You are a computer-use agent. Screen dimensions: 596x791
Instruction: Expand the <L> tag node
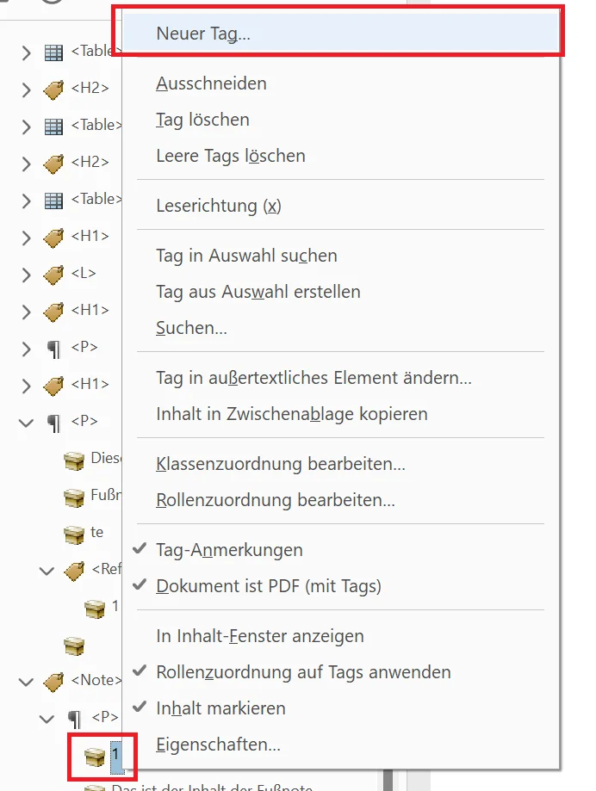(26, 275)
